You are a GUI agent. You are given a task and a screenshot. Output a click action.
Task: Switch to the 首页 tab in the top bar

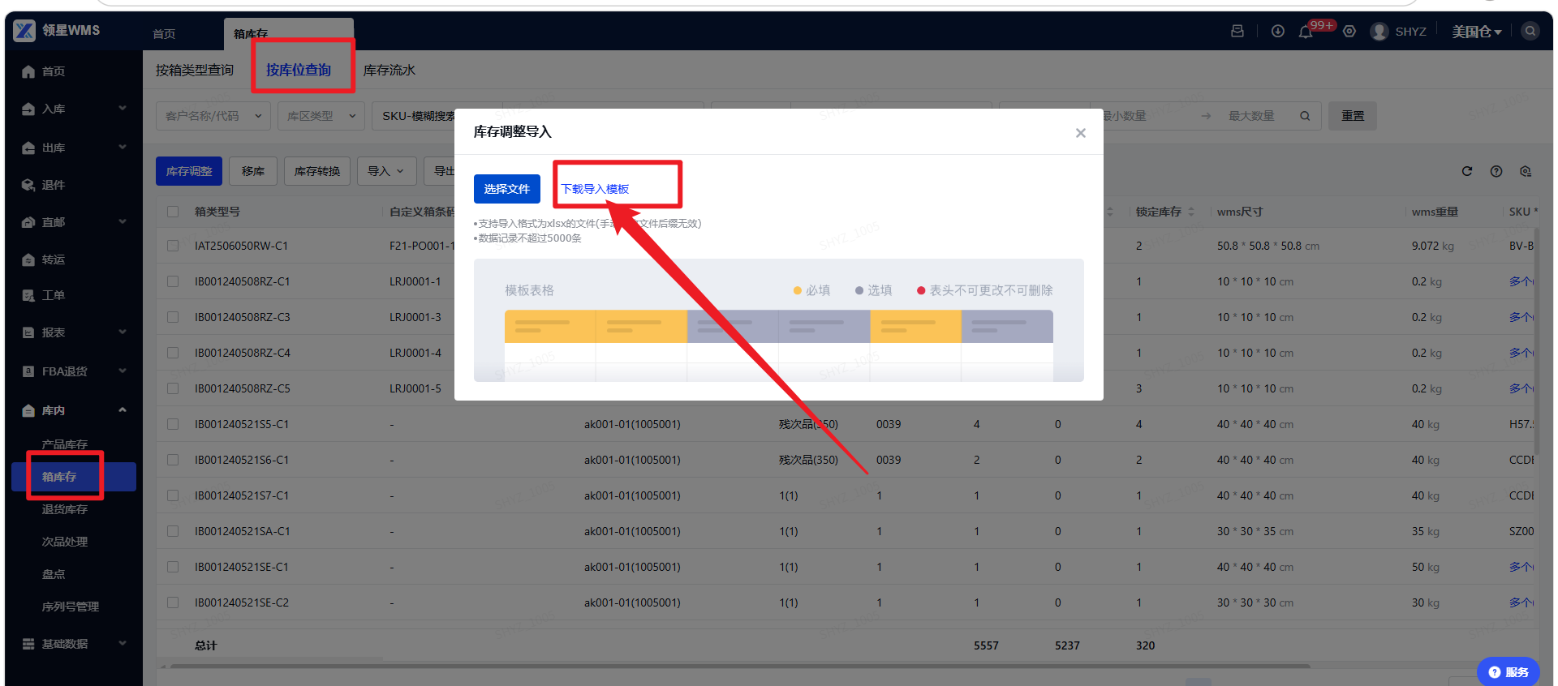click(164, 34)
